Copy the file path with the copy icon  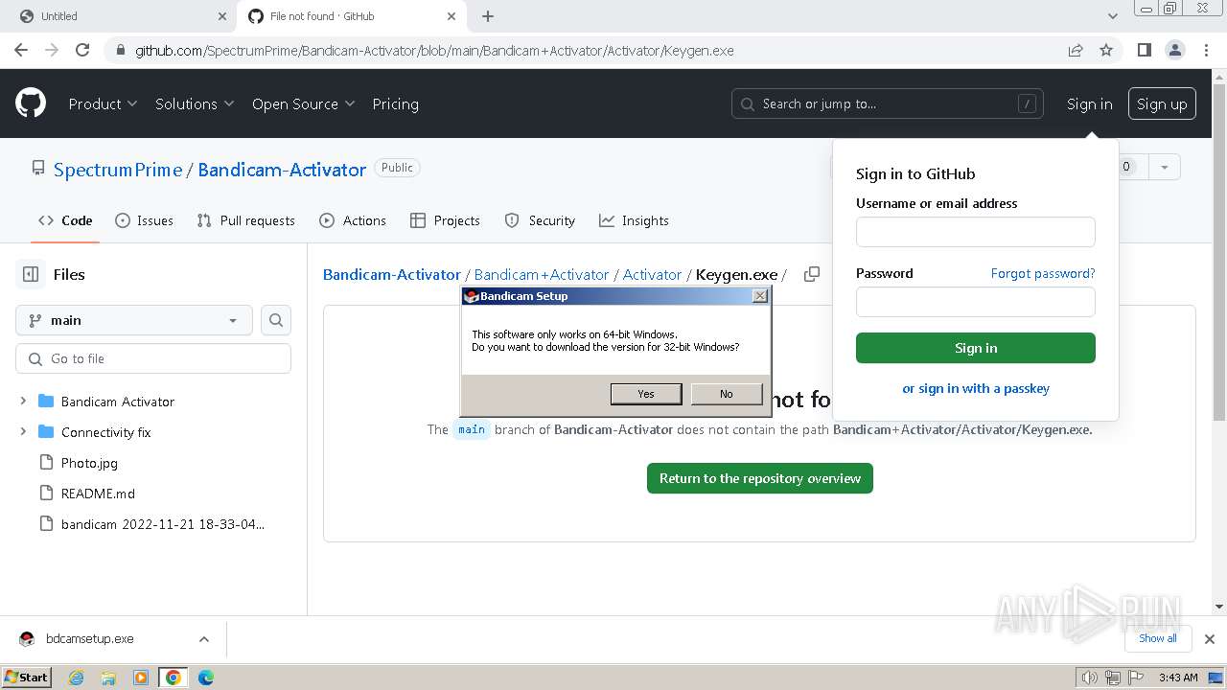(812, 274)
